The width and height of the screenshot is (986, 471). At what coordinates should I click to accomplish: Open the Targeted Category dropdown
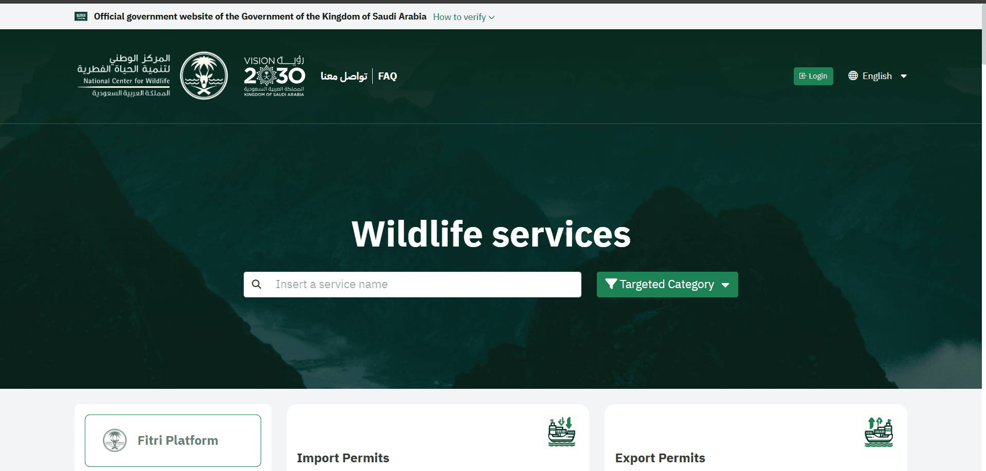(x=666, y=284)
